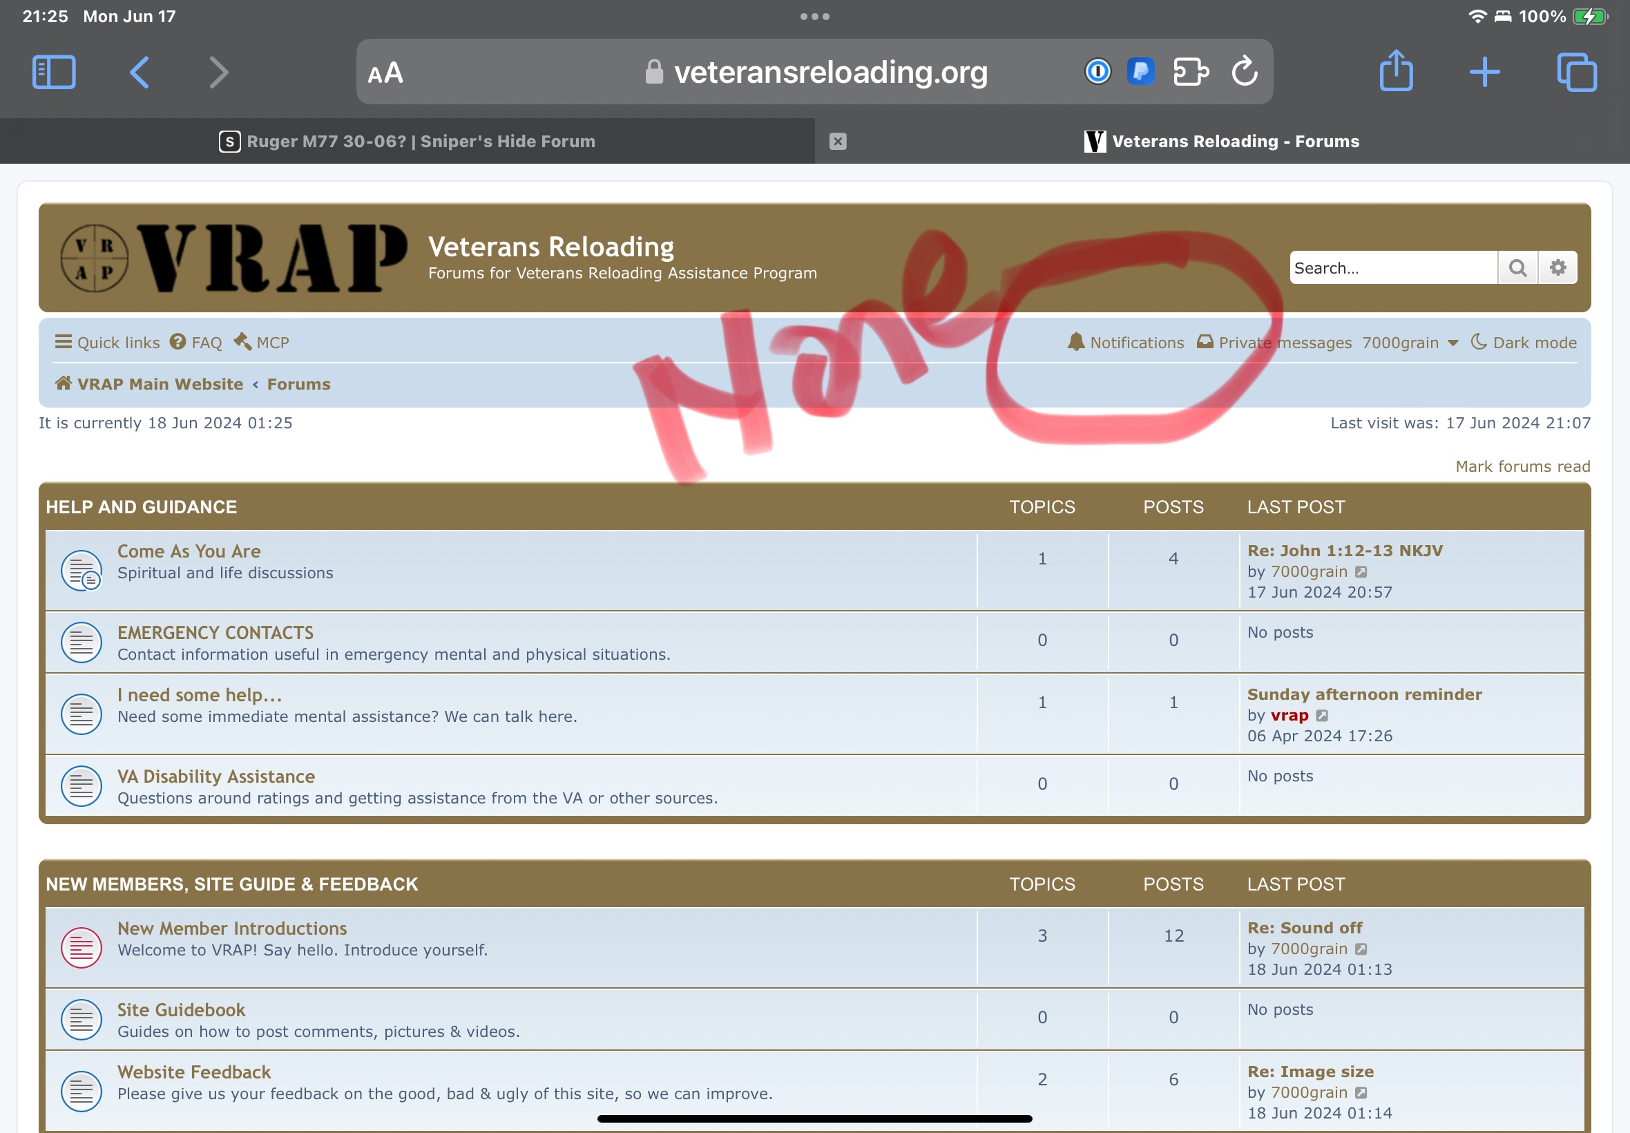Click the Come As You Are forum icon
The image size is (1630, 1133).
(x=81, y=570)
